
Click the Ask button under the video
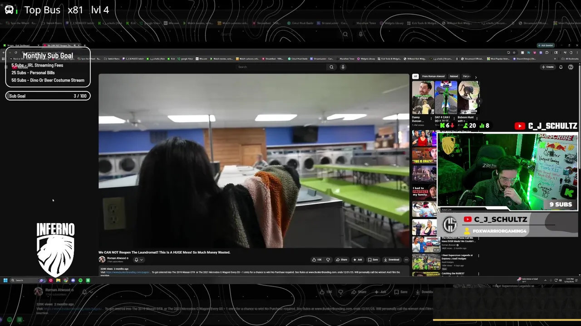pyautogui.click(x=358, y=259)
